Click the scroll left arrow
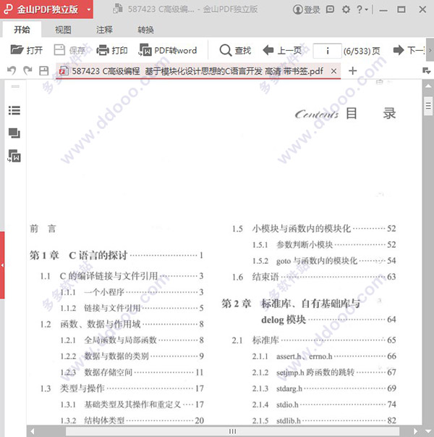This screenshot has width=434, height=437. tap(33, 431)
